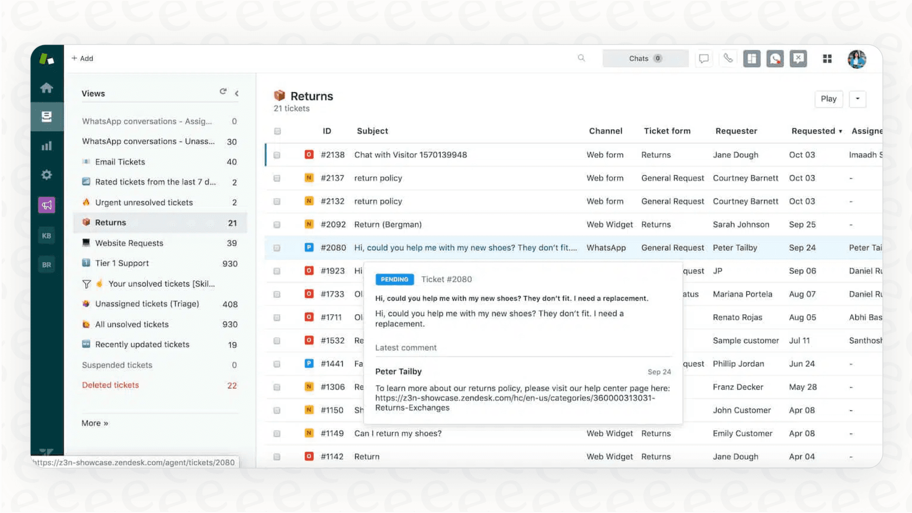Click the Play button

[x=828, y=99]
